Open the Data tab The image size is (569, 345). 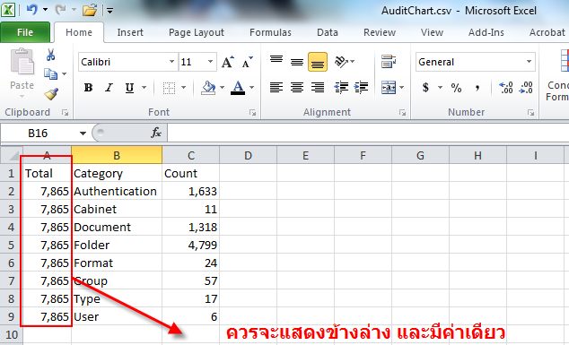(x=328, y=32)
